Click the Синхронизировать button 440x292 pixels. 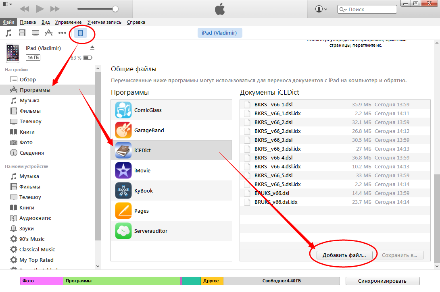tap(382, 281)
